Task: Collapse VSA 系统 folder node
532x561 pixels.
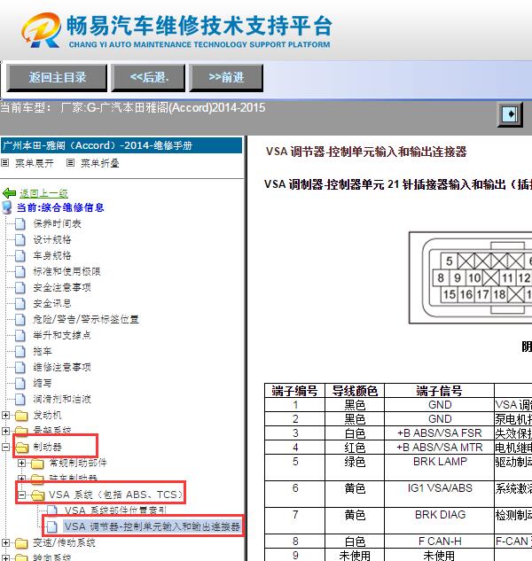Action: click(22, 495)
